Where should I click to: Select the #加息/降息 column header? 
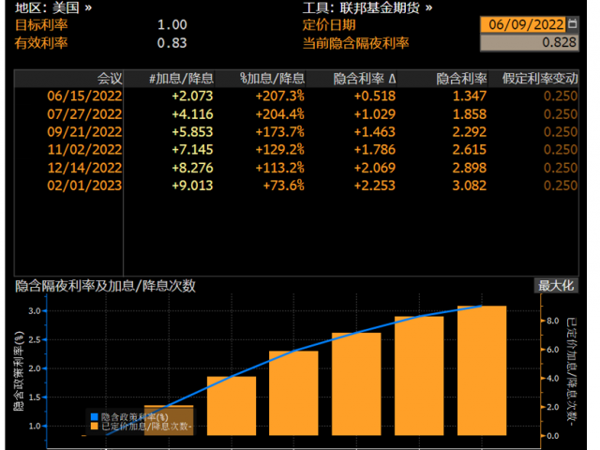point(182,79)
